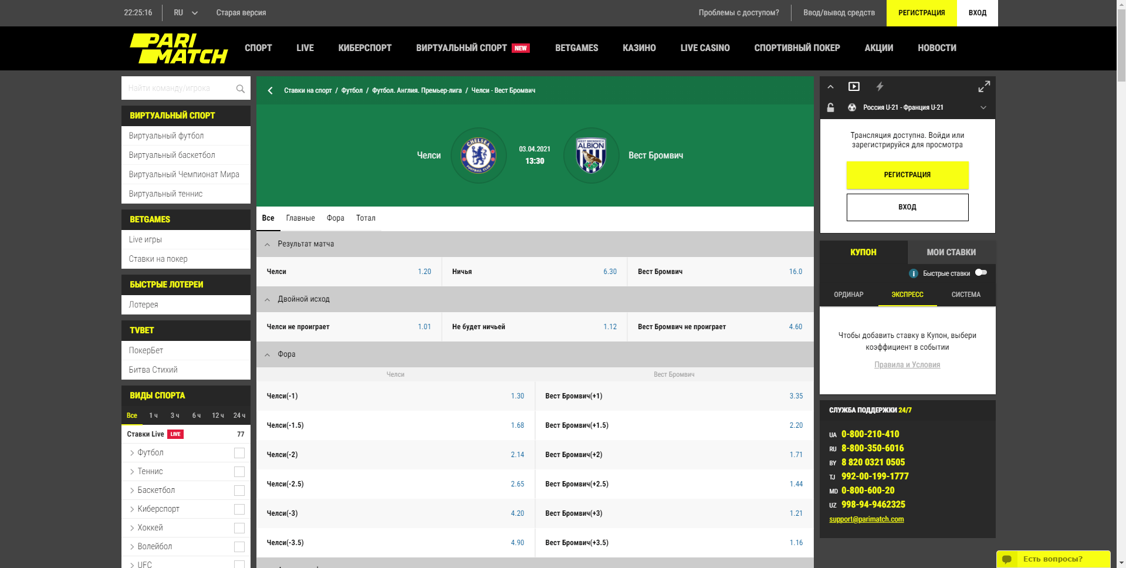Image resolution: width=1126 pixels, height=568 pixels.
Task: Open Старая версия link
Action: pos(241,13)
